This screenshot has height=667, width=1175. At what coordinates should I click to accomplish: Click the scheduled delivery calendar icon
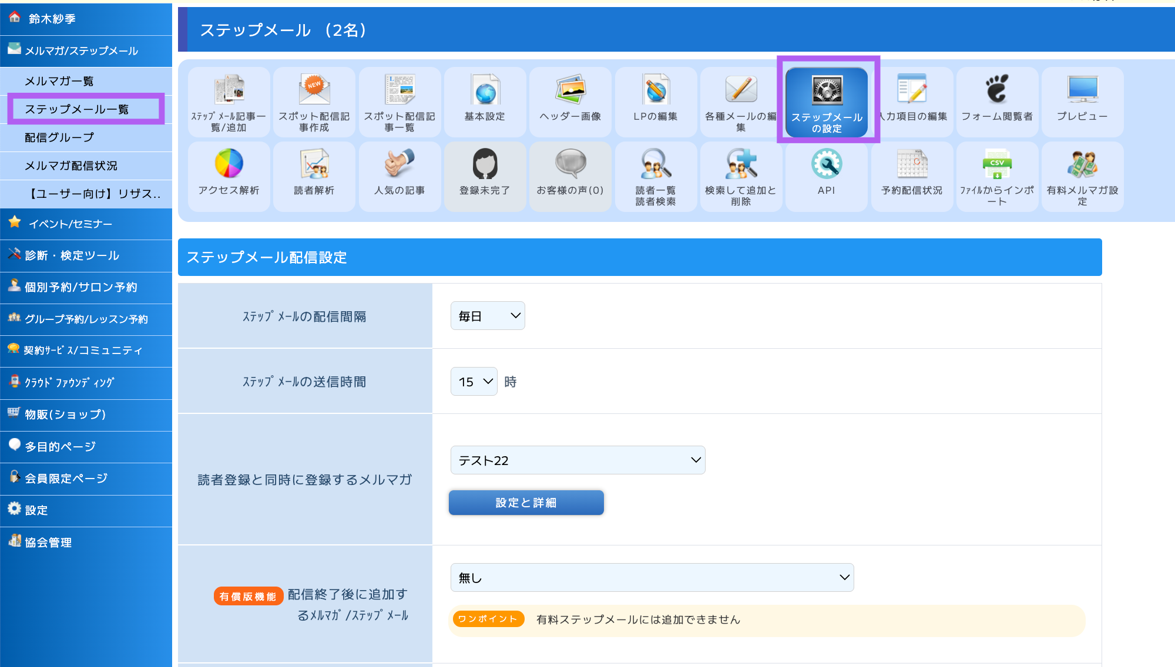coord(911,164)
